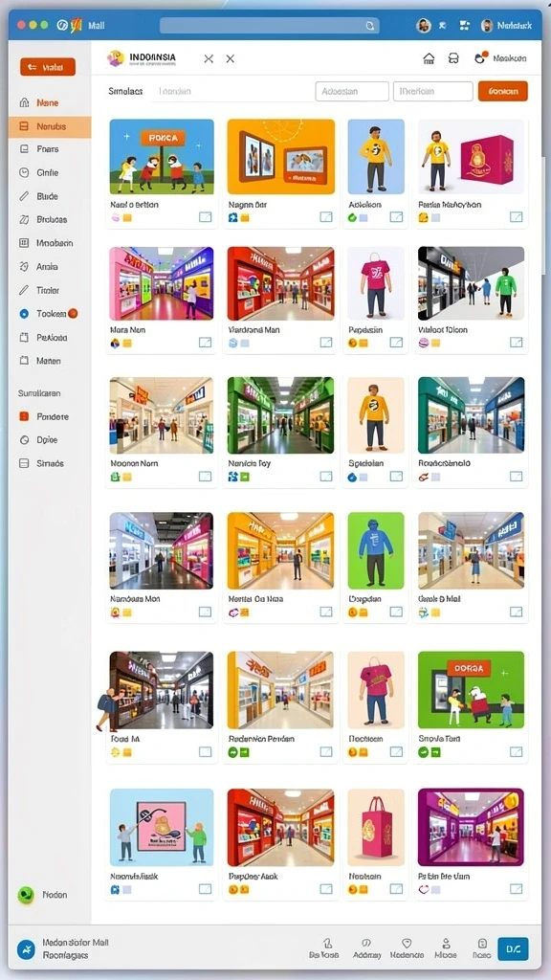
Task: Open Pondore in the sidebar section
Action: [x=45, y=416]
